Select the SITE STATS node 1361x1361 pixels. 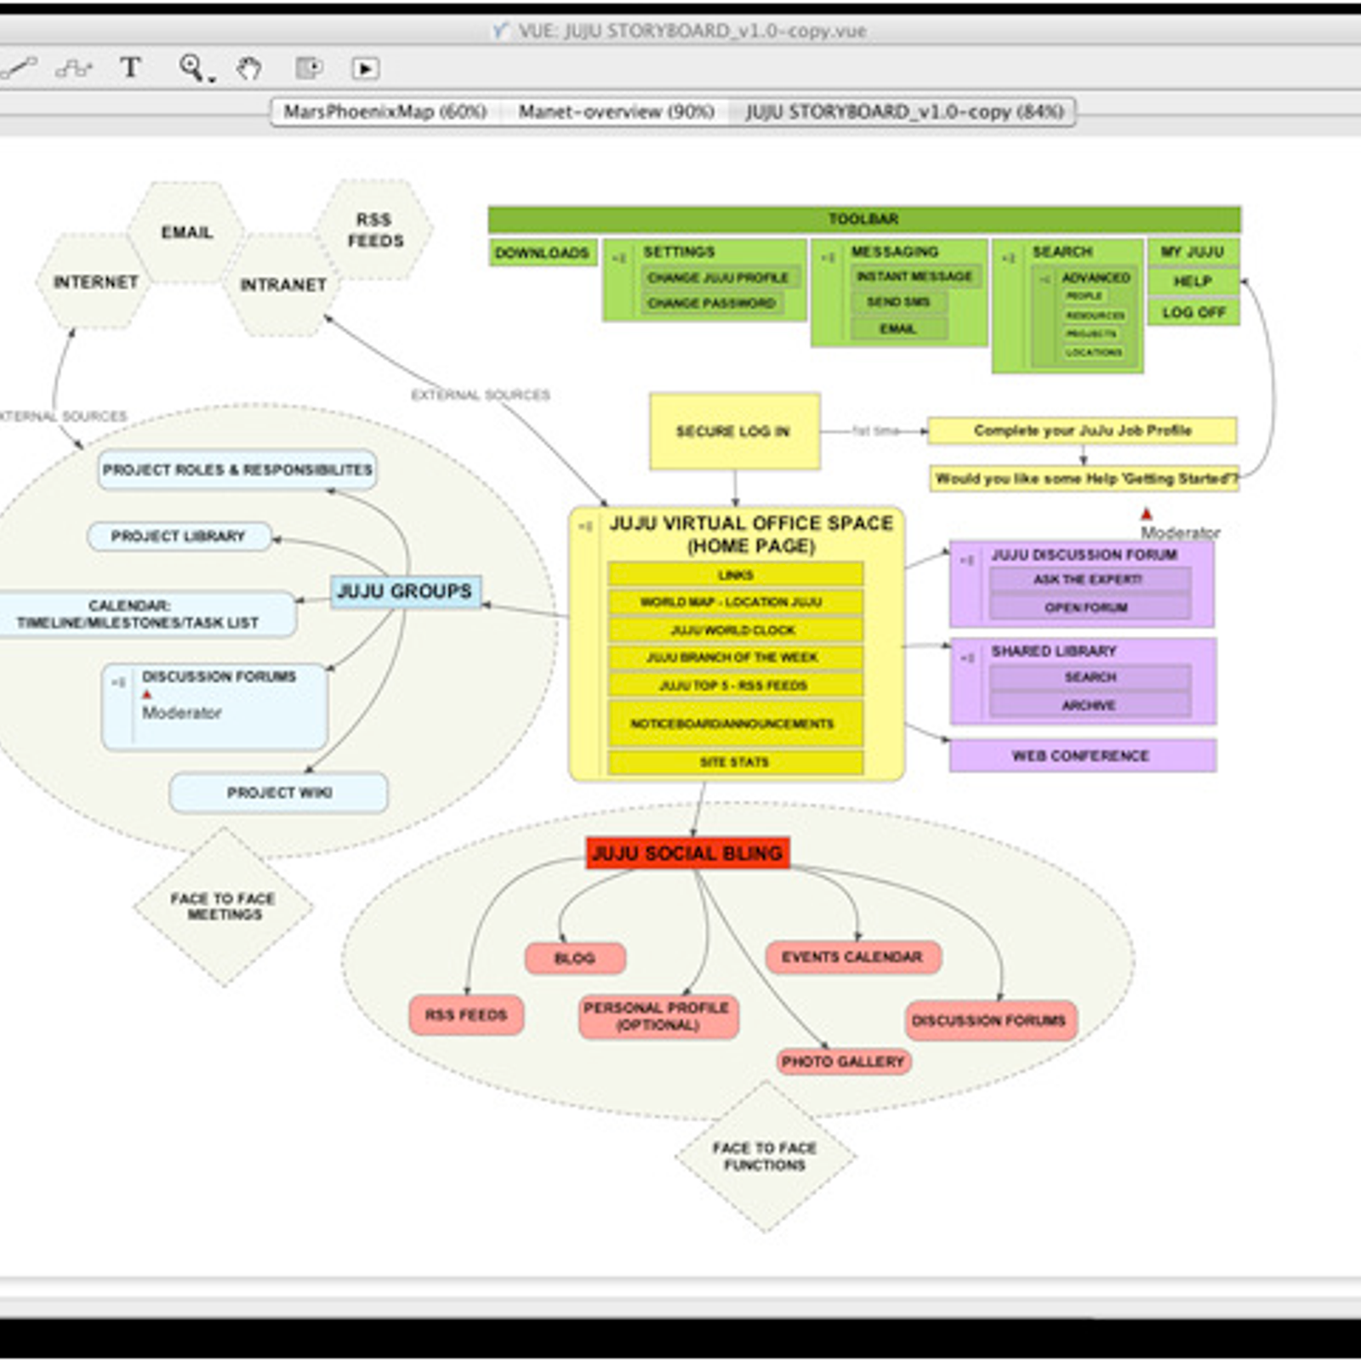735,762
